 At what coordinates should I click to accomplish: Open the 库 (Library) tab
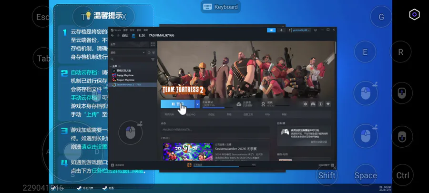pos(133,35)
